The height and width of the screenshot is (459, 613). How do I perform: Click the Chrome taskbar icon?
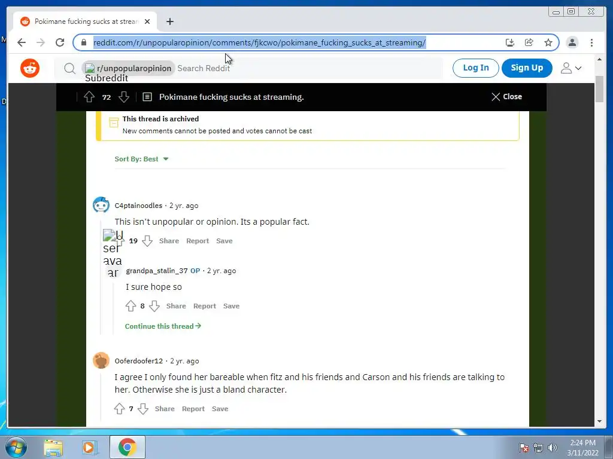point(128,447)
